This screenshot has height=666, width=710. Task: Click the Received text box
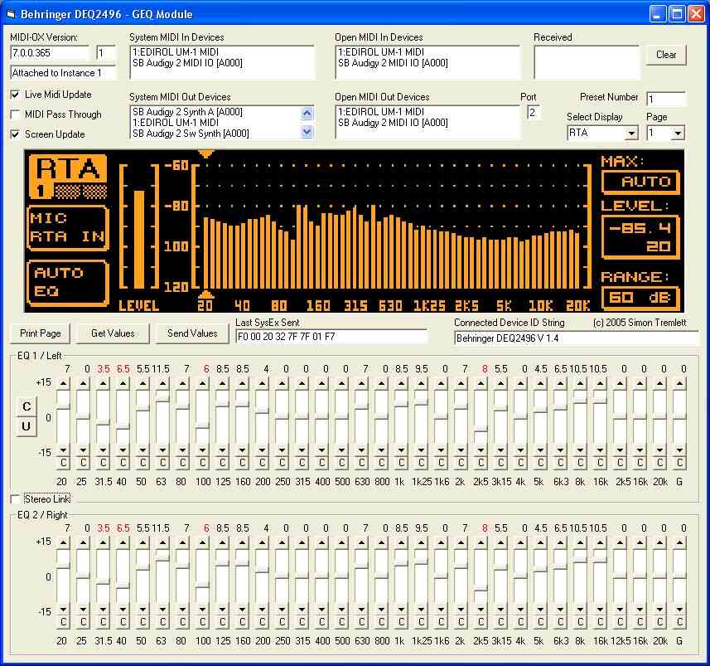pos(587,61)
